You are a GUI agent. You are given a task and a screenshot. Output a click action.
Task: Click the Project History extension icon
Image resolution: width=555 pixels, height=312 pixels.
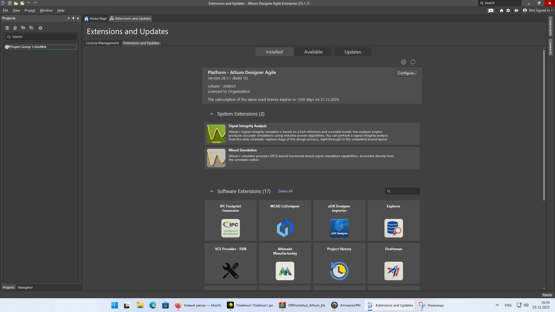point(339,271)
